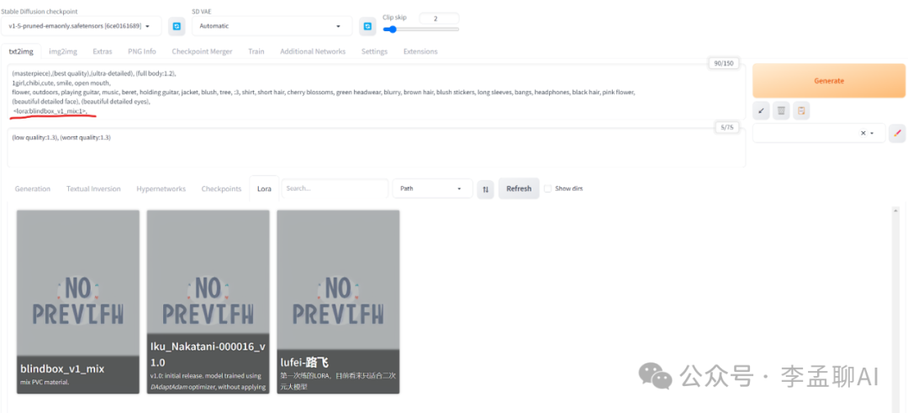Screen dimensions: 908x413
Task: Click the Lora search field
Action: pos(335,188)
